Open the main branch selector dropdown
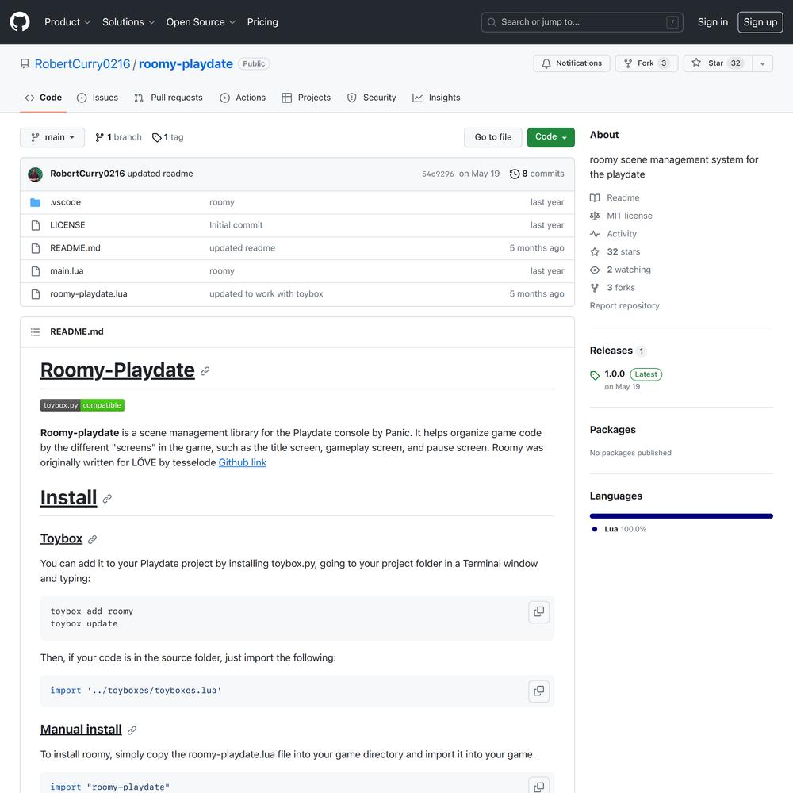Viewport: 793px width, 793px height. click(x=52, y=137)
